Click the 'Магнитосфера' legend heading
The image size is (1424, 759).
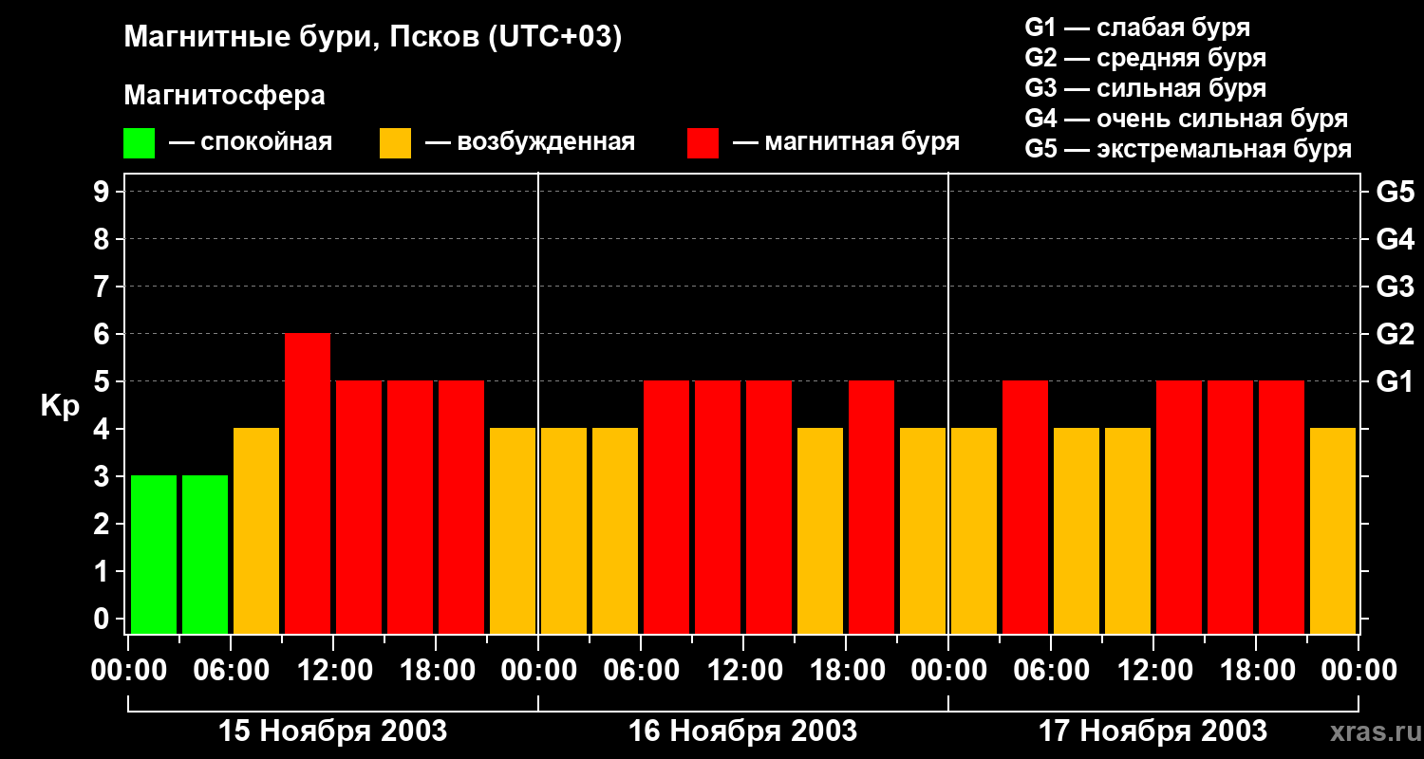224,96
